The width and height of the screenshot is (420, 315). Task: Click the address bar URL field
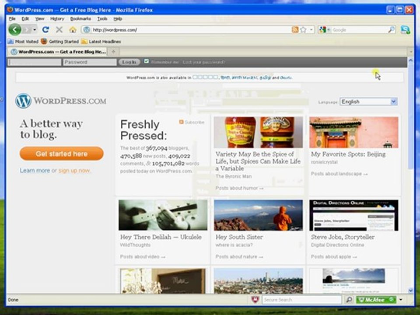[x=191, y=30]
